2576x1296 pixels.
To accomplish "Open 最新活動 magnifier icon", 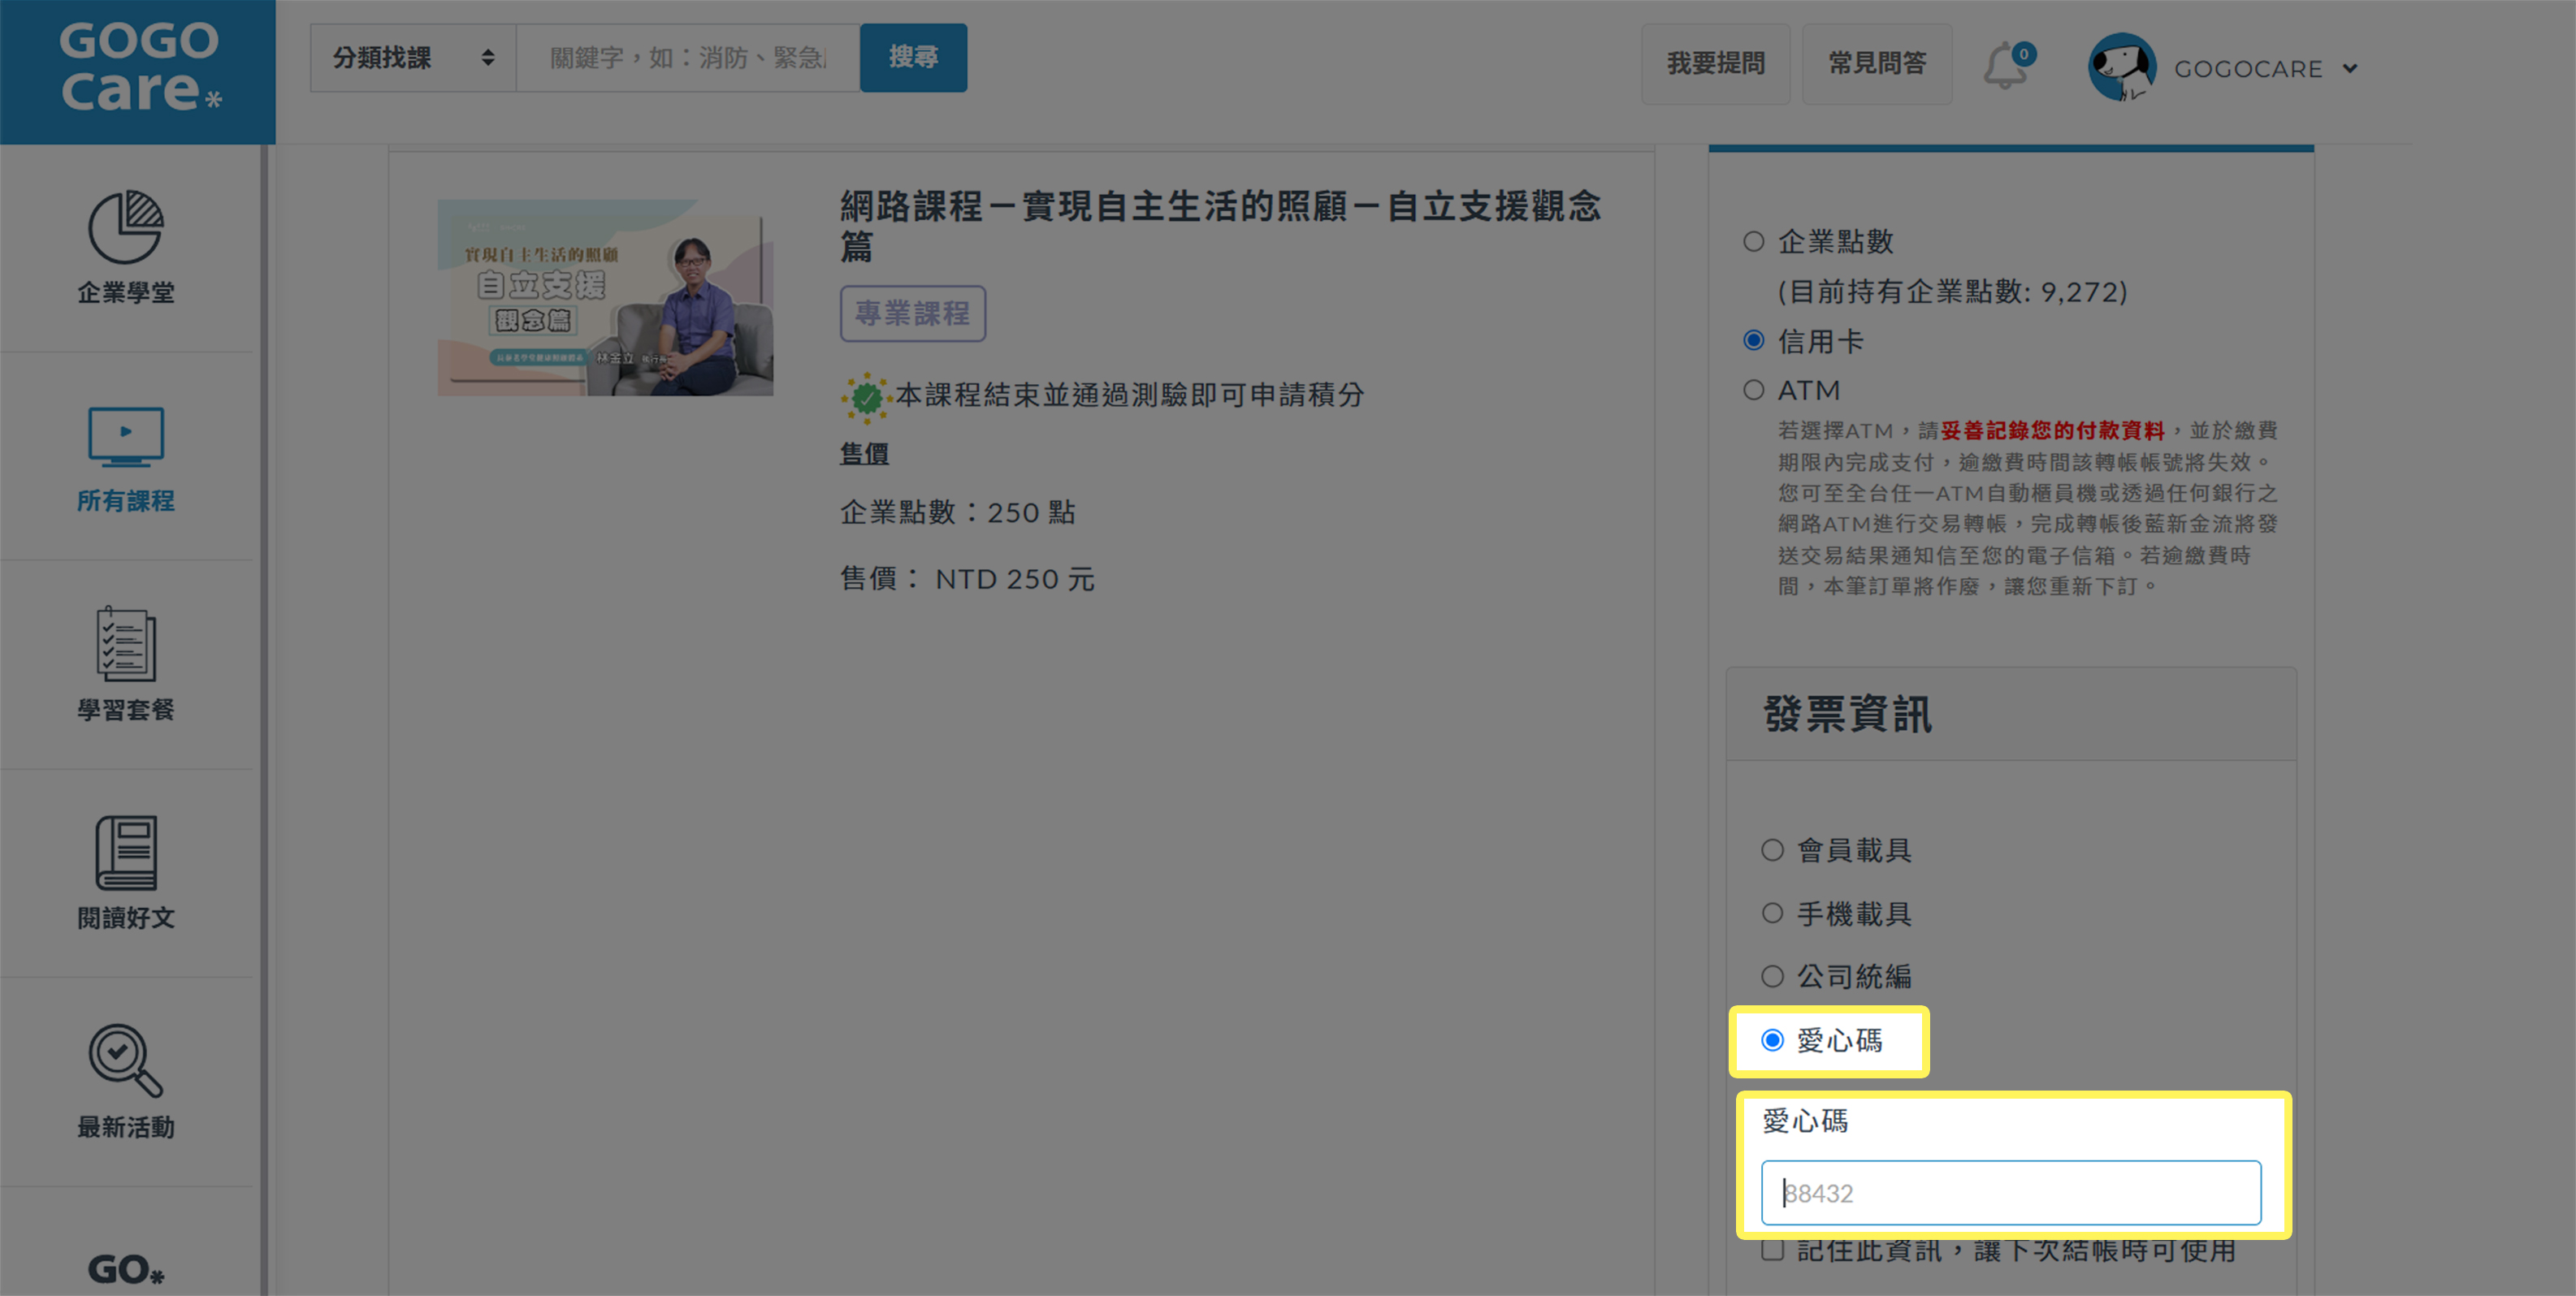I will [126, 1061].
